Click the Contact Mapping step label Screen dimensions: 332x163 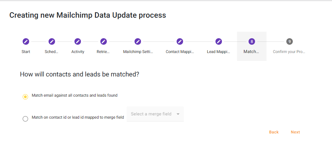(180, 52)
